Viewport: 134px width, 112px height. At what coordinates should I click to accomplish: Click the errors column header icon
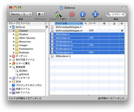(x=104, y=24)
